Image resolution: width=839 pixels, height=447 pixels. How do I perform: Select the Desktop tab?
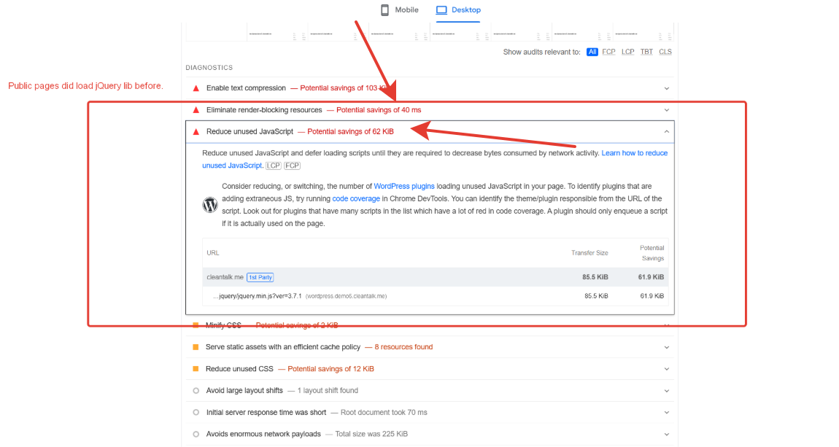click(458, 9)
